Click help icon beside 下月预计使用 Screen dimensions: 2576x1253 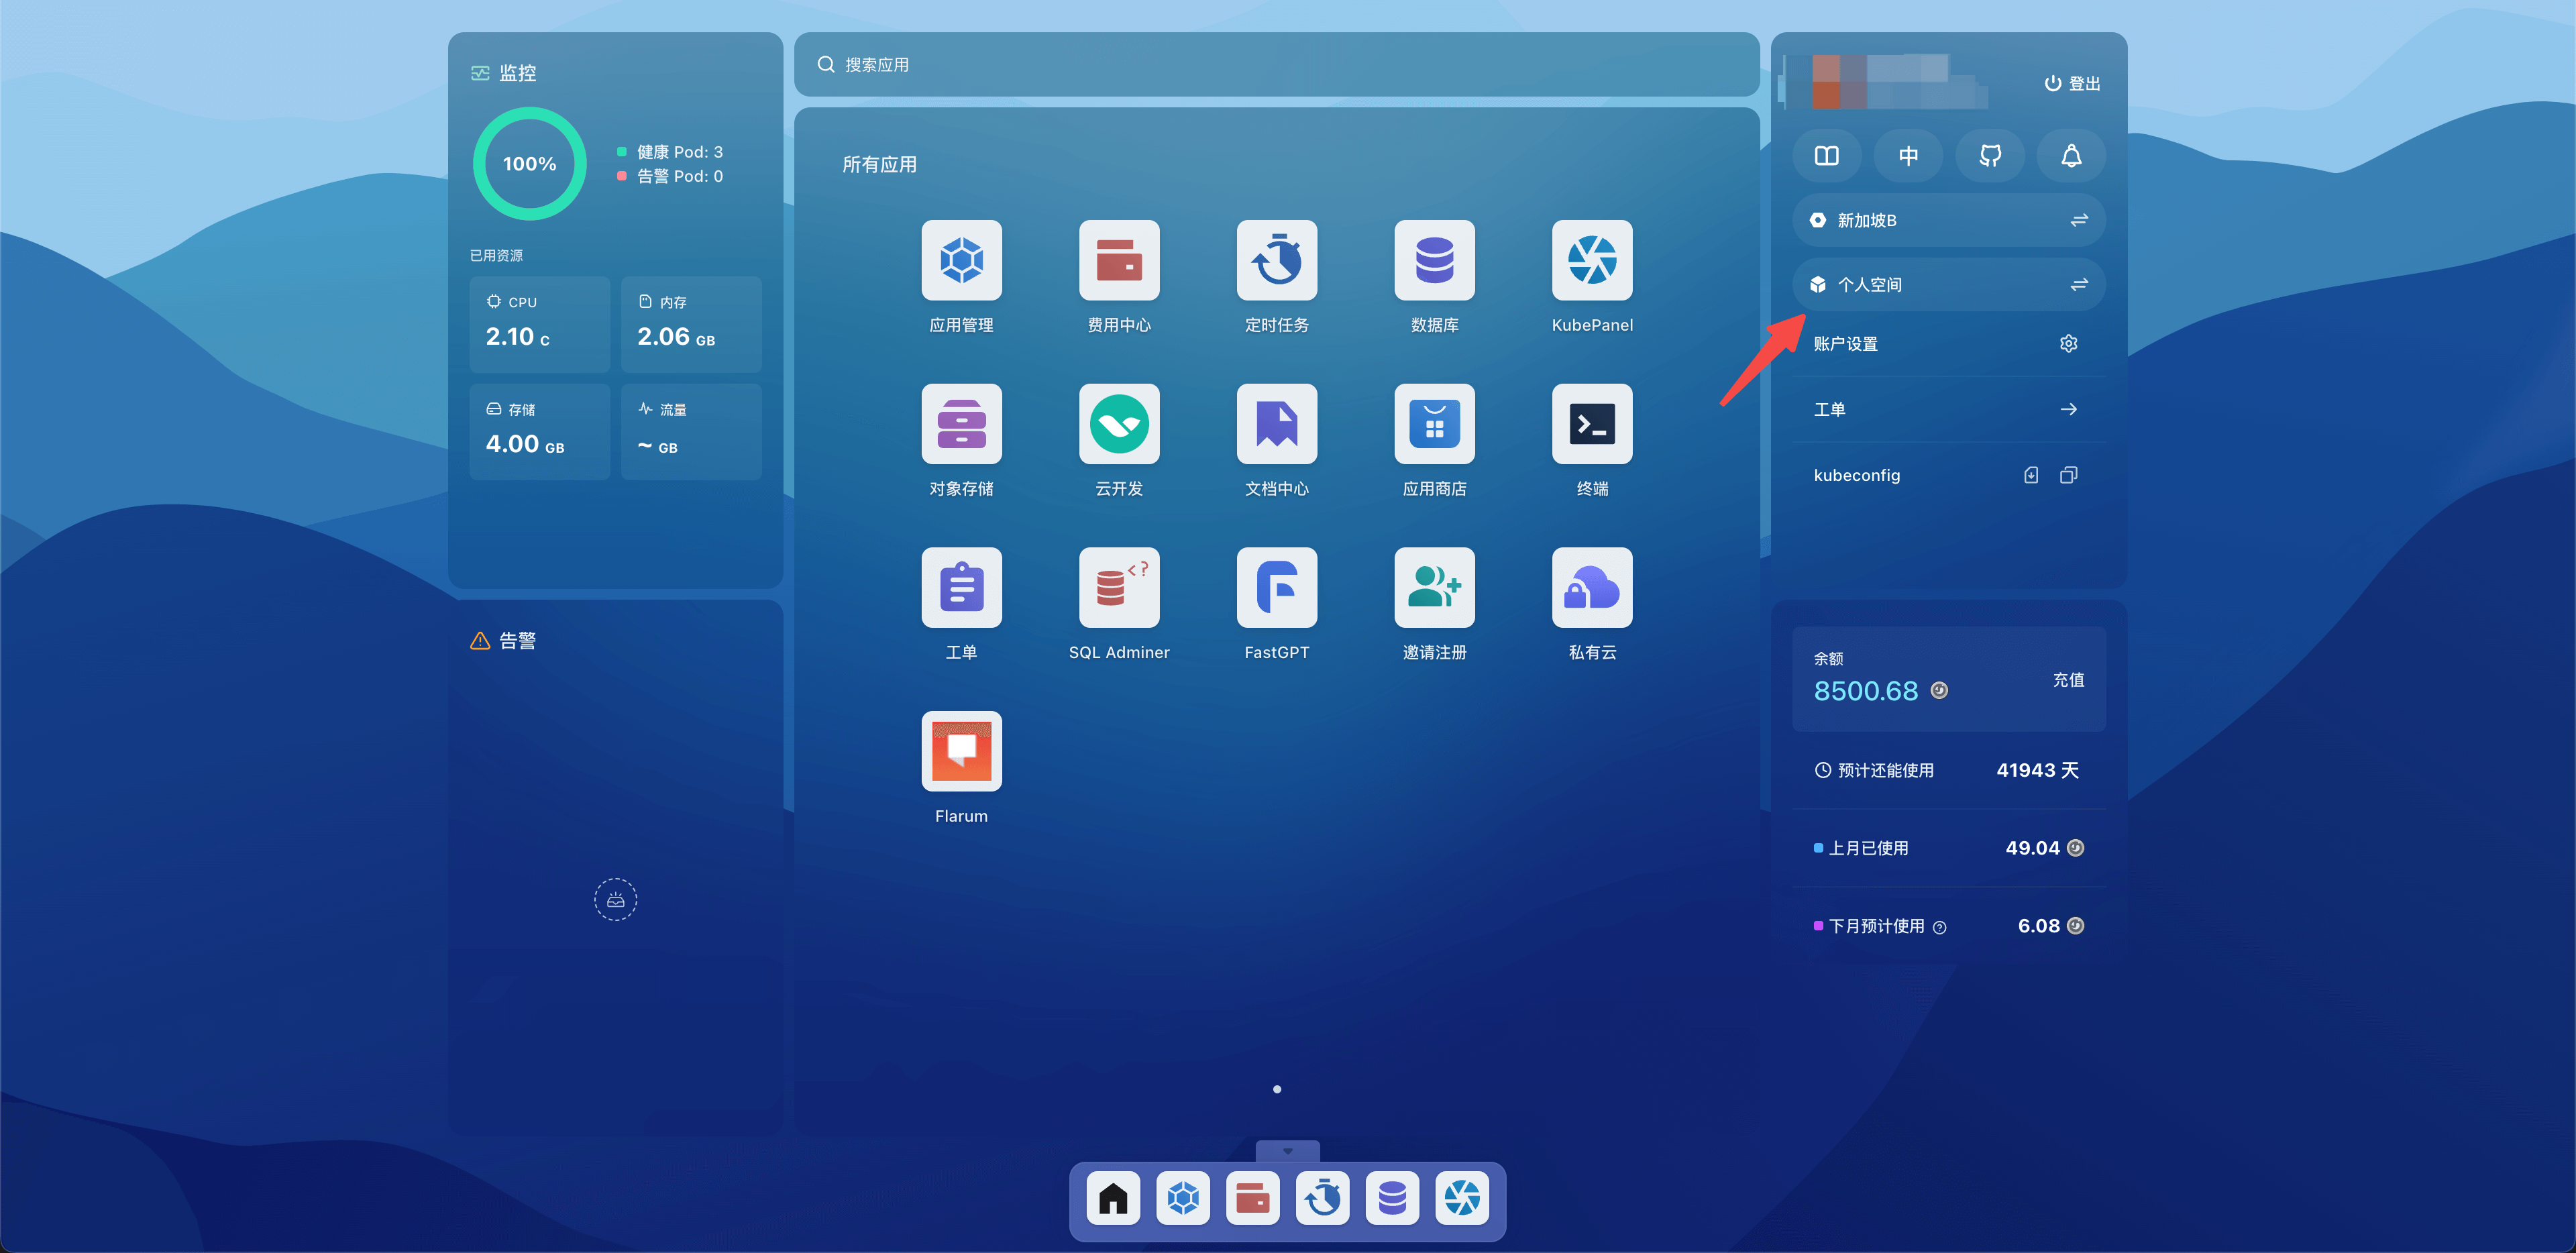coord(1939,928)
